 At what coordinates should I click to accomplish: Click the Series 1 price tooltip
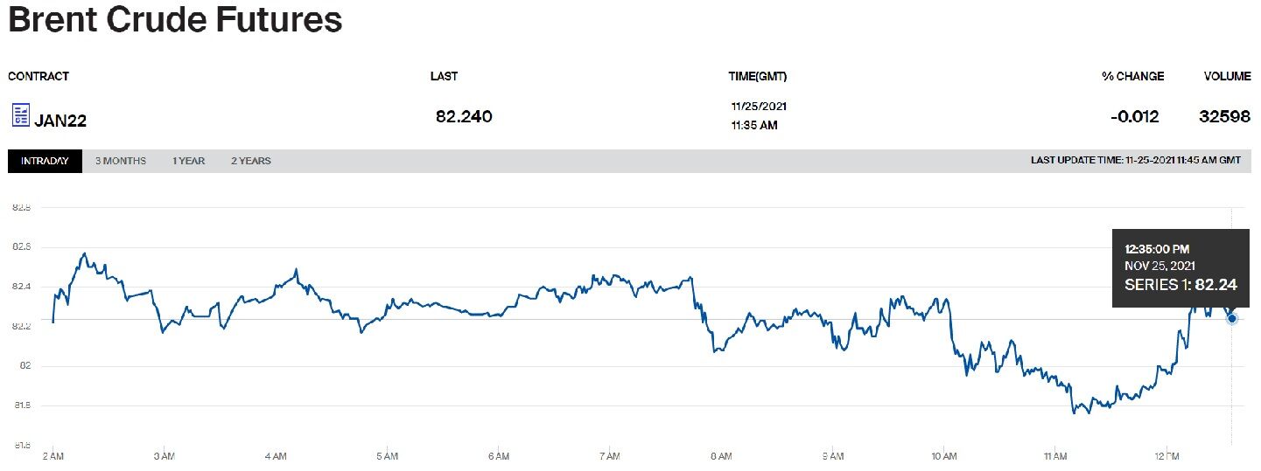point(1180,267)
